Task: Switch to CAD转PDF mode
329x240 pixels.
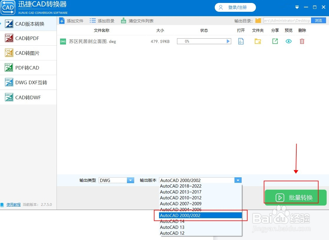Action: 28,38
